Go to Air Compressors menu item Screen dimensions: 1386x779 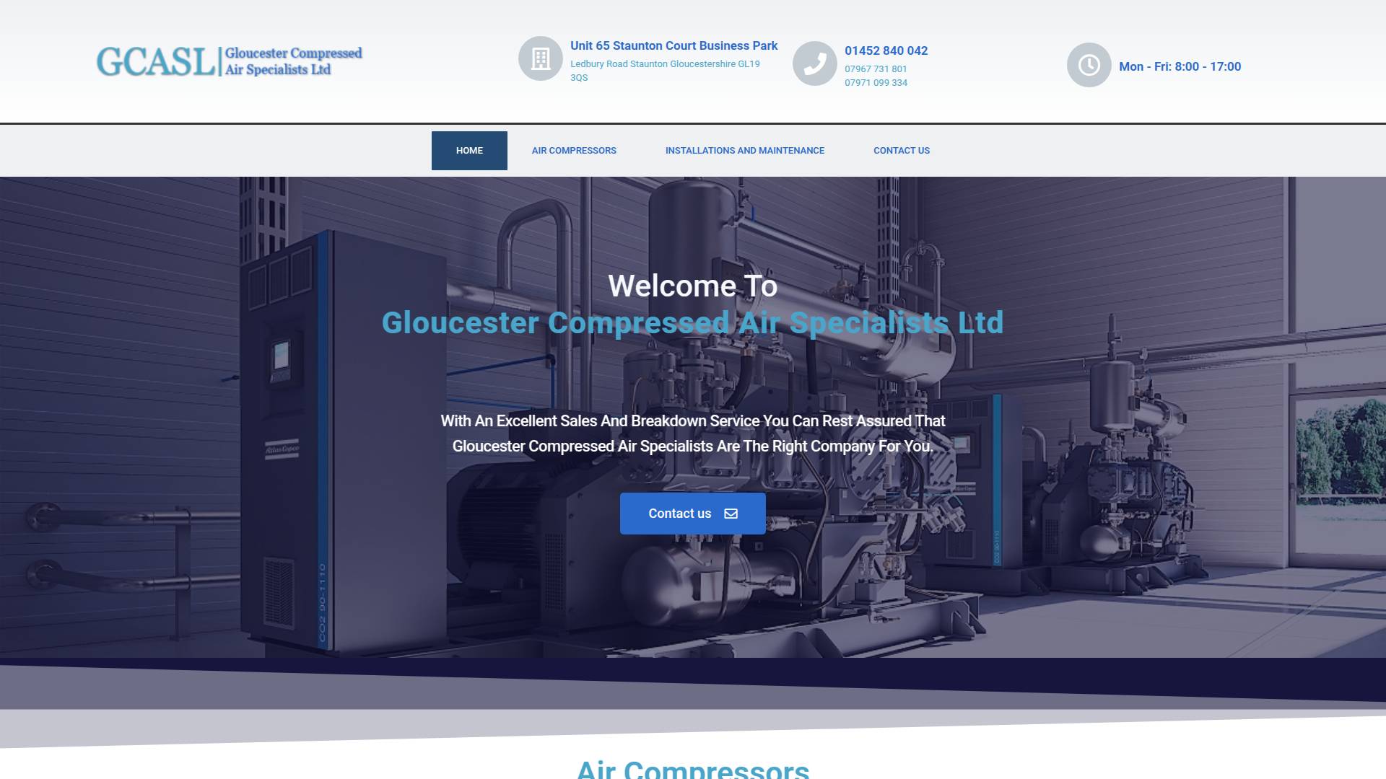coord(574,151)
